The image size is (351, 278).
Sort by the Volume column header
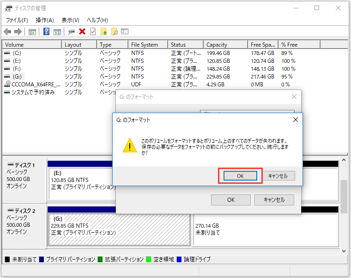coord(32,44)
